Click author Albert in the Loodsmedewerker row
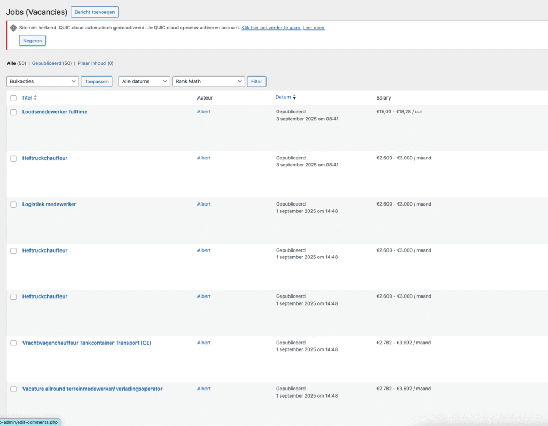The height and width of the screenshot is (426, 548). [204, 112]
